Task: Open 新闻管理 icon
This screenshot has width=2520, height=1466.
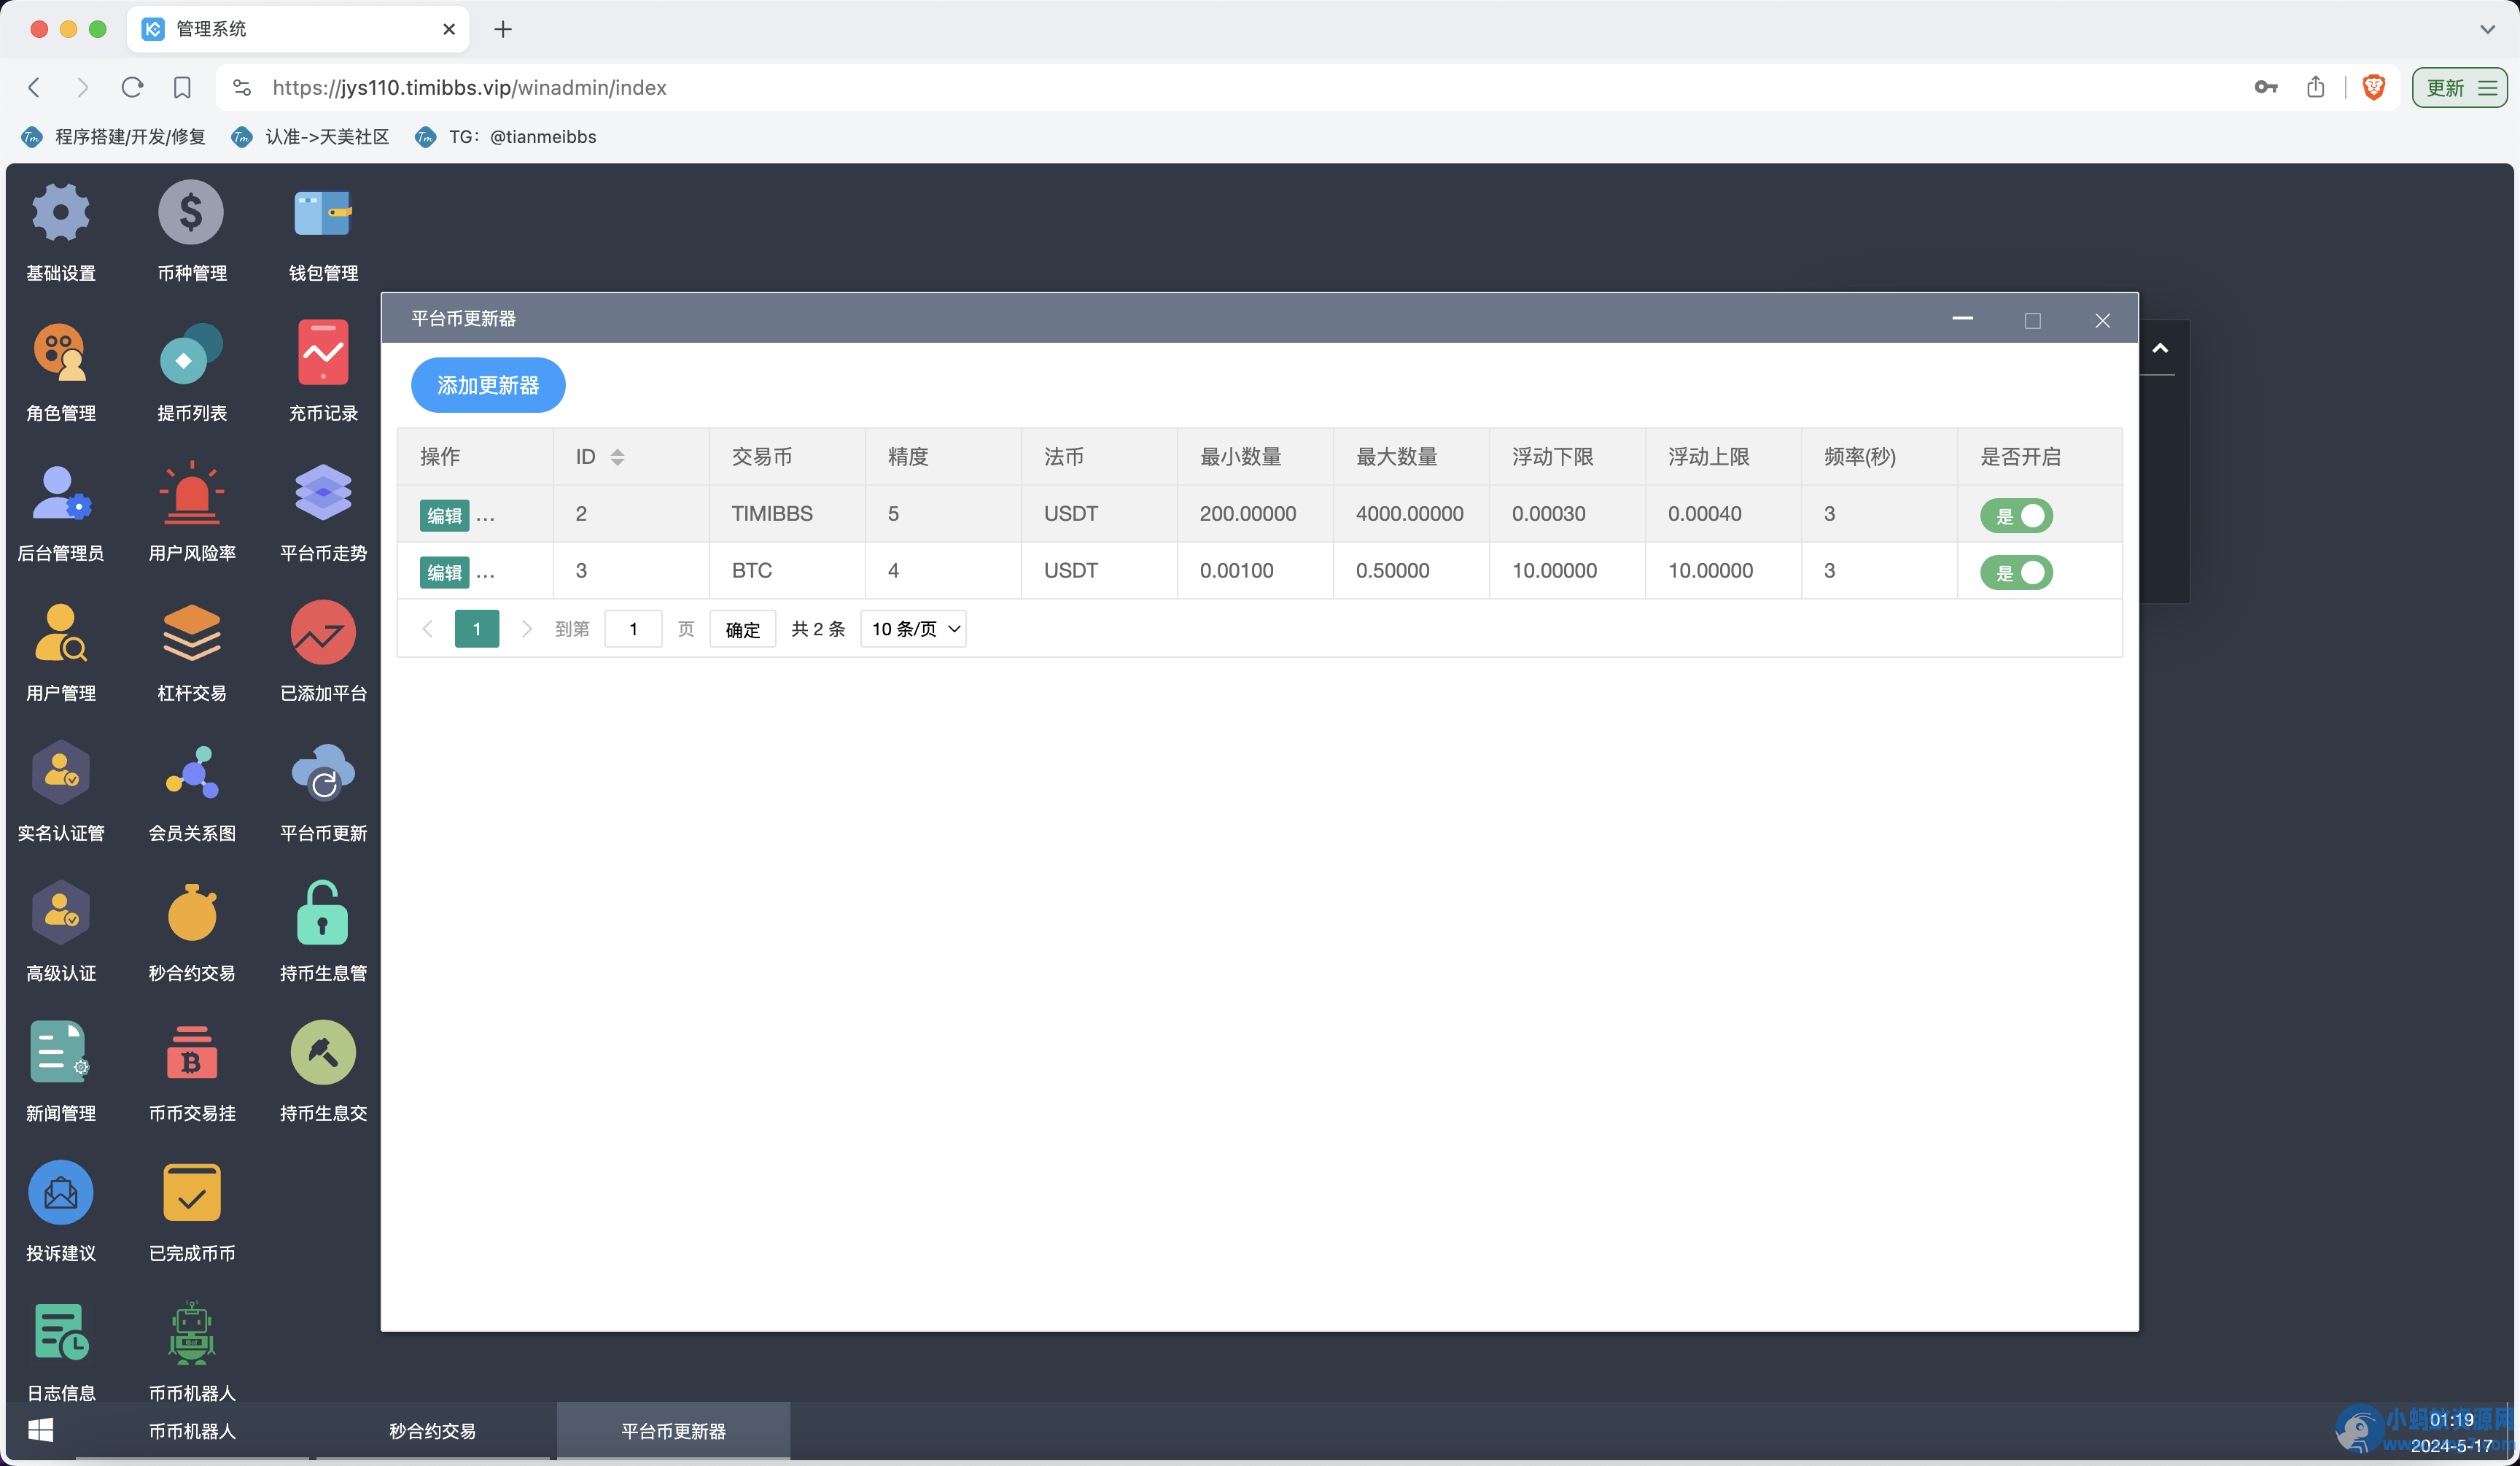Action: click(61, 1052)
